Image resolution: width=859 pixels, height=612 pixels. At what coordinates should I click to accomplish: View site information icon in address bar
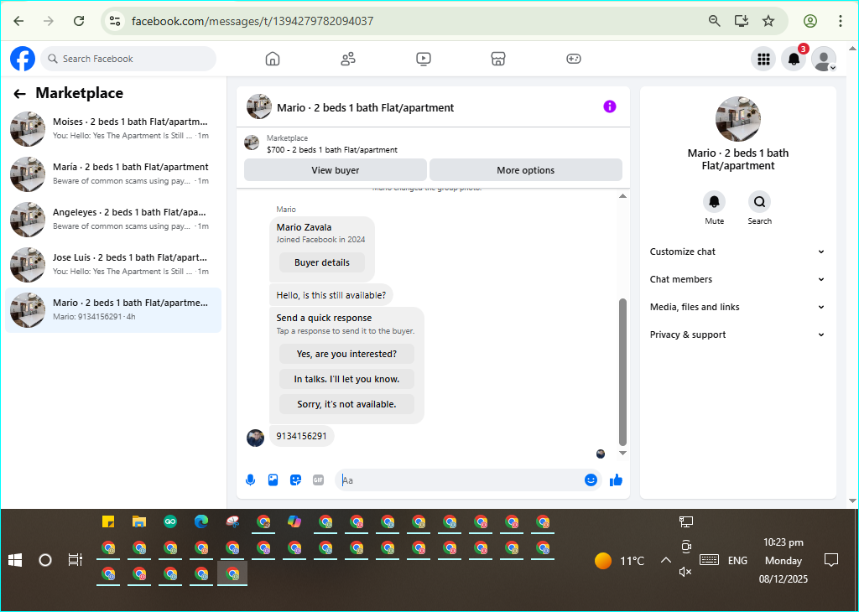tap(114, 21)
